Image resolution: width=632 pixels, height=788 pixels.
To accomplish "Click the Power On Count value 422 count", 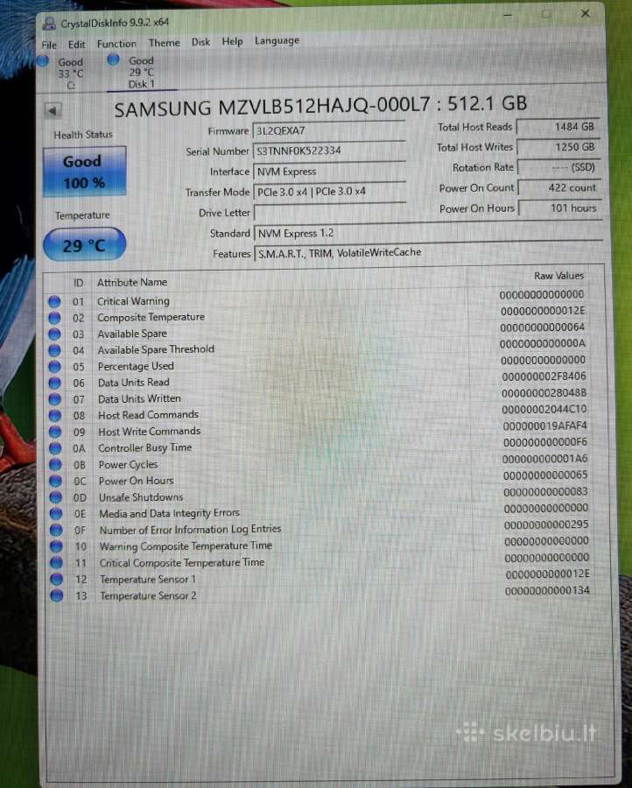I will click(559, 188).
